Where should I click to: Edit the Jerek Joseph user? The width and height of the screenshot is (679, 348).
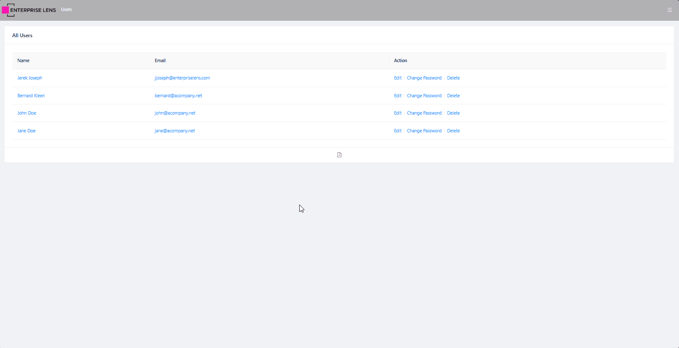point(397,78)
